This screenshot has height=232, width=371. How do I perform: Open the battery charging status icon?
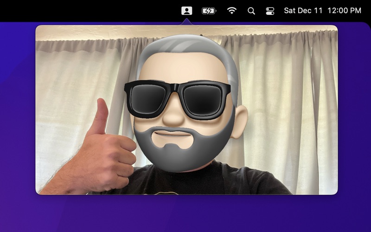point(209,11)
